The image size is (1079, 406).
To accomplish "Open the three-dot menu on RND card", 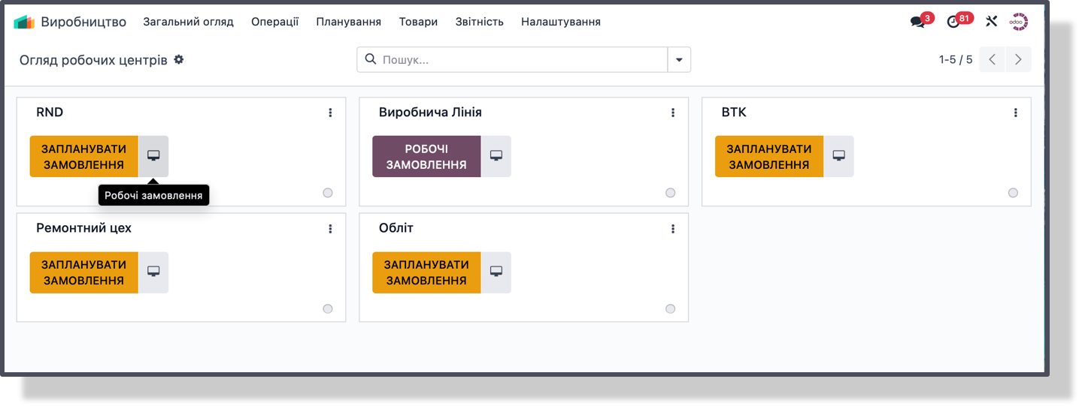I will tap(330, 113).
